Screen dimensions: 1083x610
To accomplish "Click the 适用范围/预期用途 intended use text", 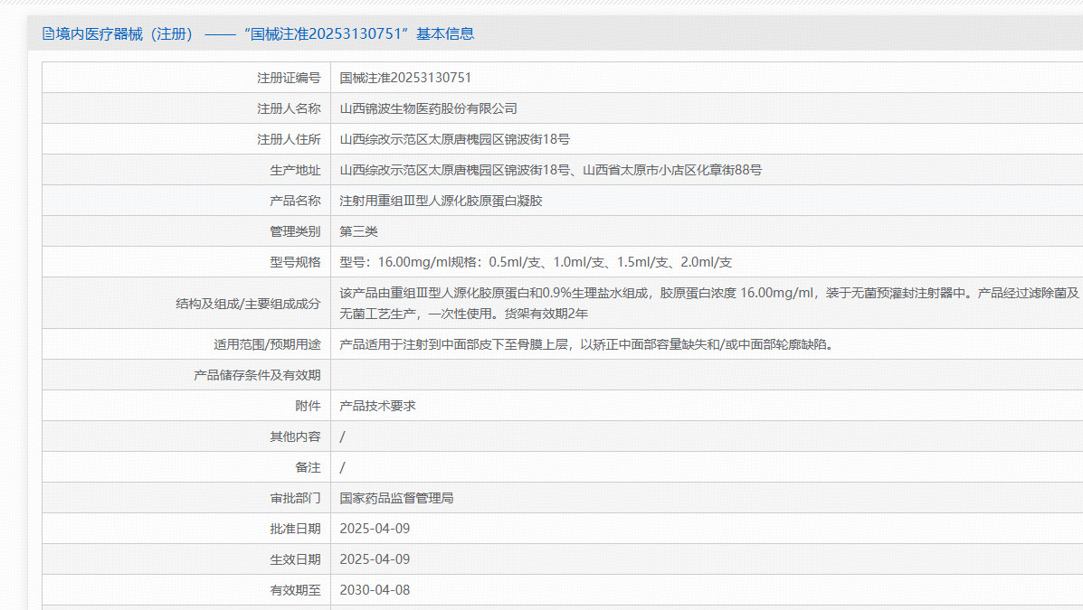I will (585, 344).
